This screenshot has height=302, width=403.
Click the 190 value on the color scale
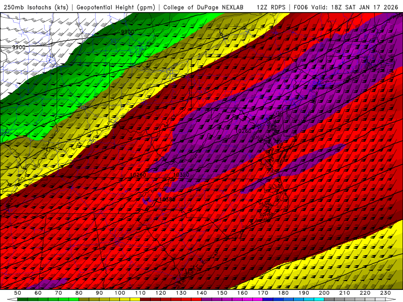(304, 293)
